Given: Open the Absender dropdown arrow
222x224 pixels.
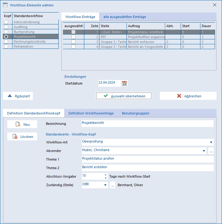Looking at the screenshot, I should click(x=204, y=151).
